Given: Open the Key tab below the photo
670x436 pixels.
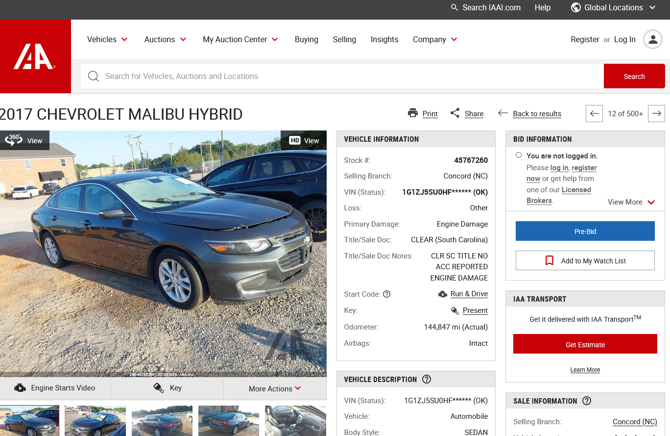Looking at the screenshot, I should point(167,388).
